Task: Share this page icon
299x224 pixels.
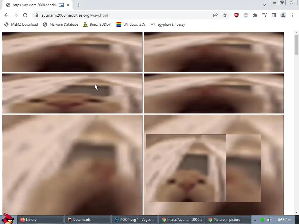Action: [215, 15]
